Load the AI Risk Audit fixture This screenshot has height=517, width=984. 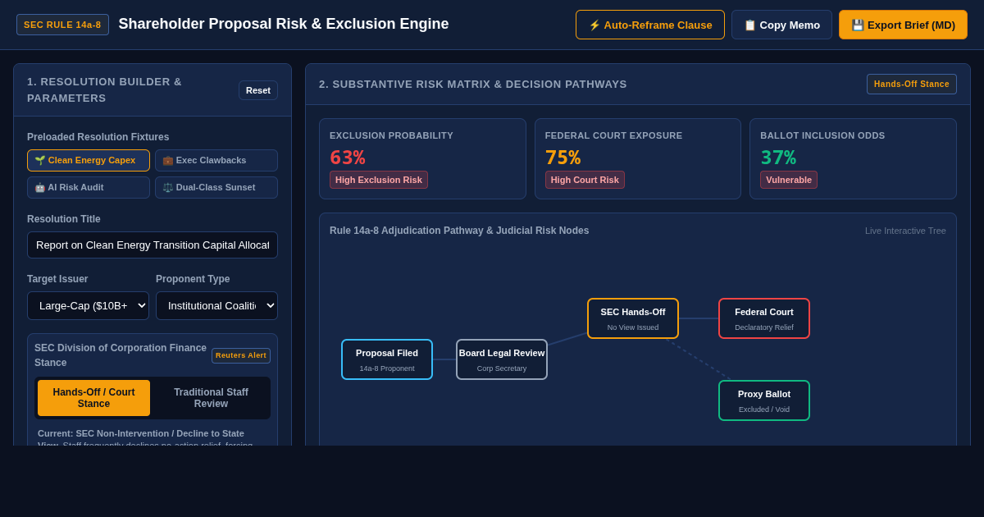[x=89, y=188]
